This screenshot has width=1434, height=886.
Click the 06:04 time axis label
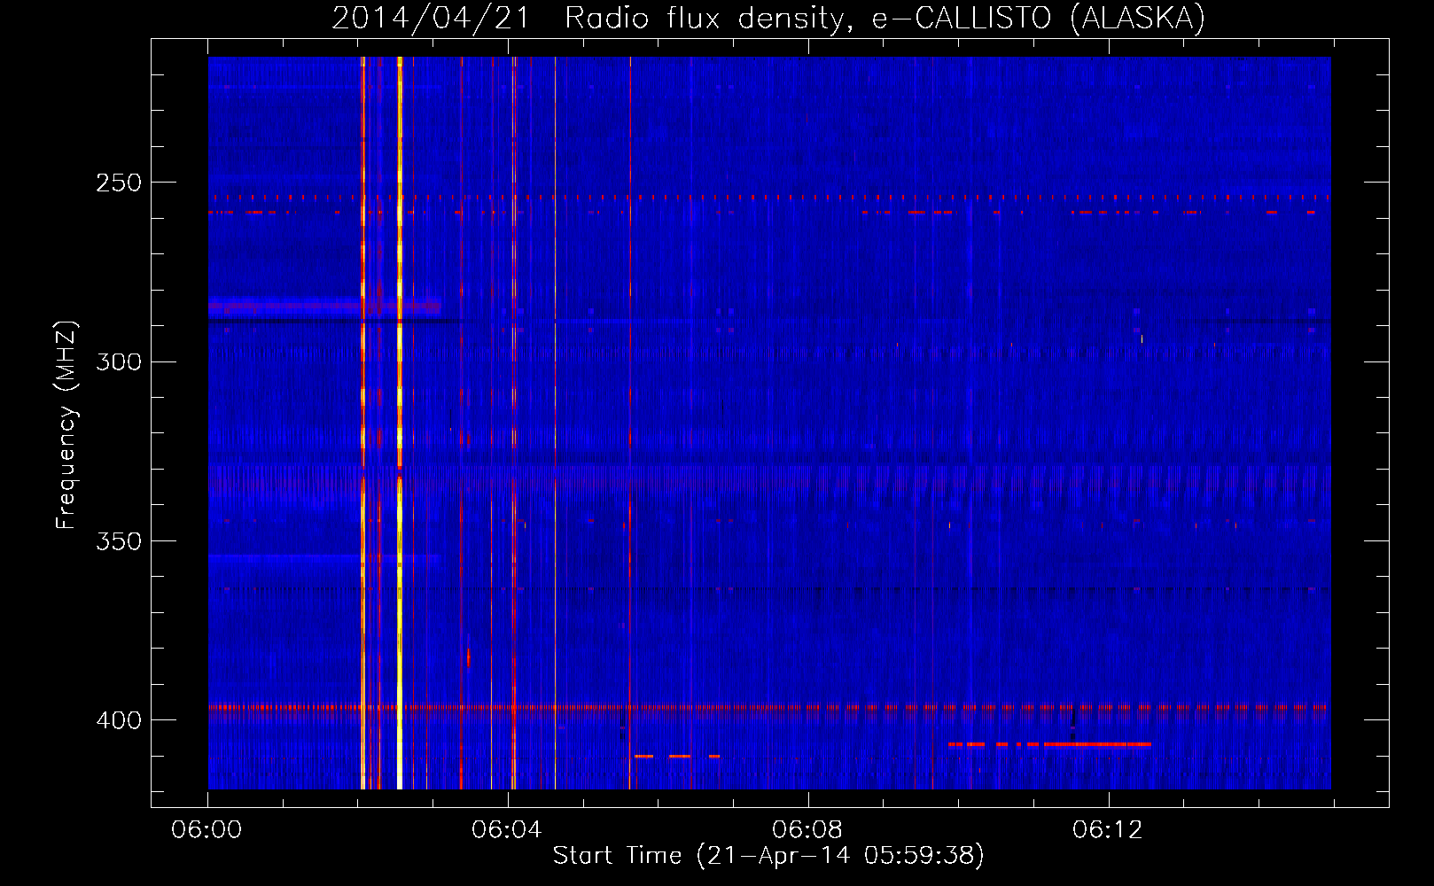pyautogui.click(x=507, y=830)
